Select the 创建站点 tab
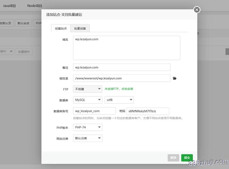This screenshot has height=169, width=229. click(x=61, y=28)
